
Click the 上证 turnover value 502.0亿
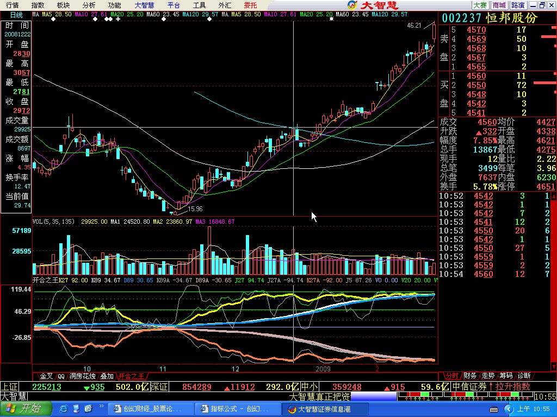coord(132,387)
